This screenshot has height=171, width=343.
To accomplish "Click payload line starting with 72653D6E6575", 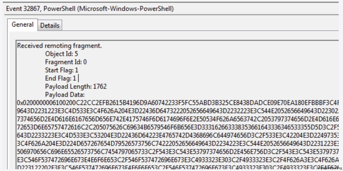I will (178, 127).
